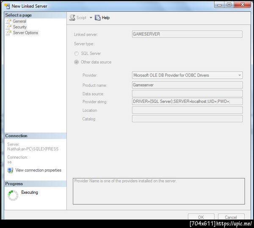
Task: Minimize the New Linked Server window
Action: point(219,5)
